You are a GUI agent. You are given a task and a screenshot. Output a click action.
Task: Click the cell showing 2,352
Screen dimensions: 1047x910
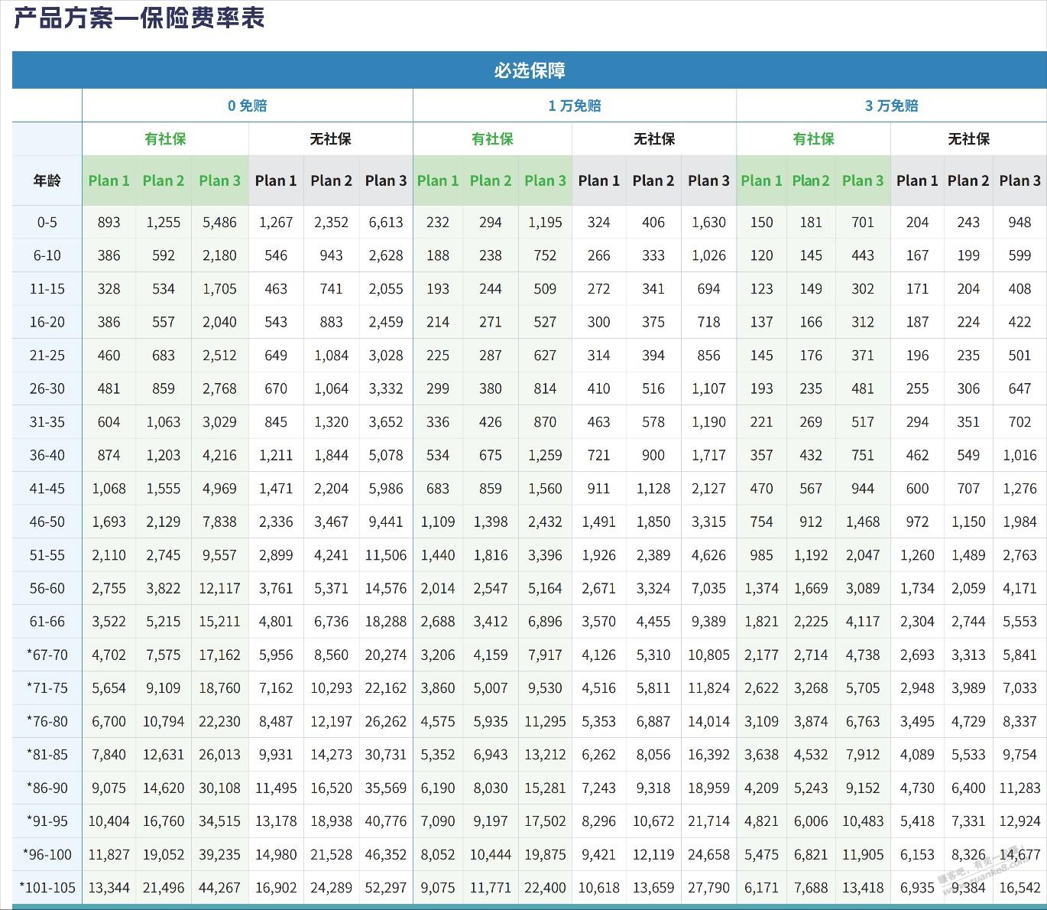point(331,223)
